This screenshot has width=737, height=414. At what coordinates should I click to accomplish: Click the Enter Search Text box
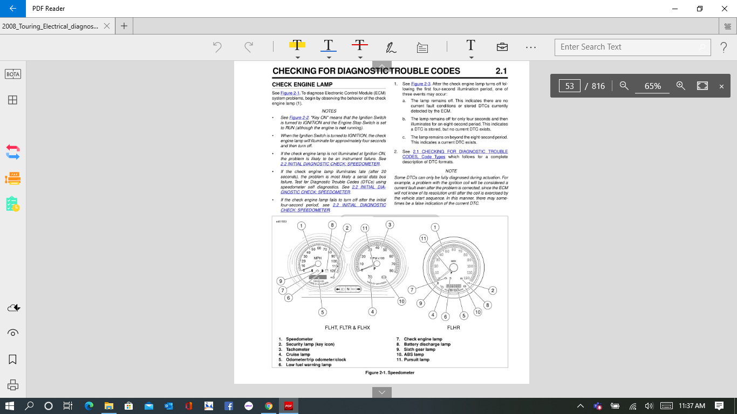tap(626, 47)
